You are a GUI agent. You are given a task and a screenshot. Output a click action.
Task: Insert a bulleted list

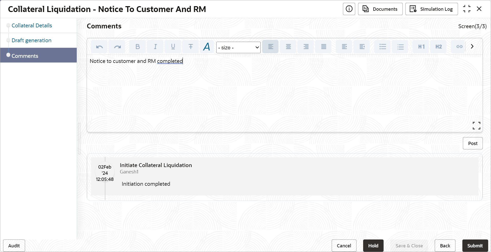pyautogui.click(x=383, y=47)
